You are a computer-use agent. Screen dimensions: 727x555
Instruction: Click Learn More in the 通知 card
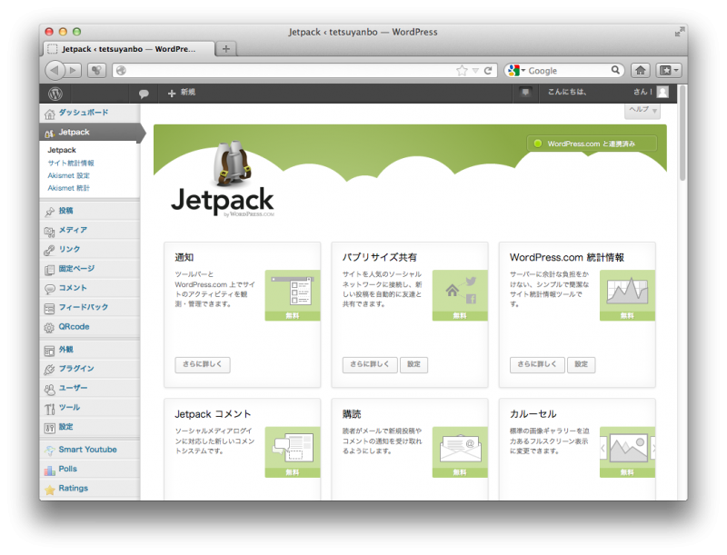click(x=203, y=364)
